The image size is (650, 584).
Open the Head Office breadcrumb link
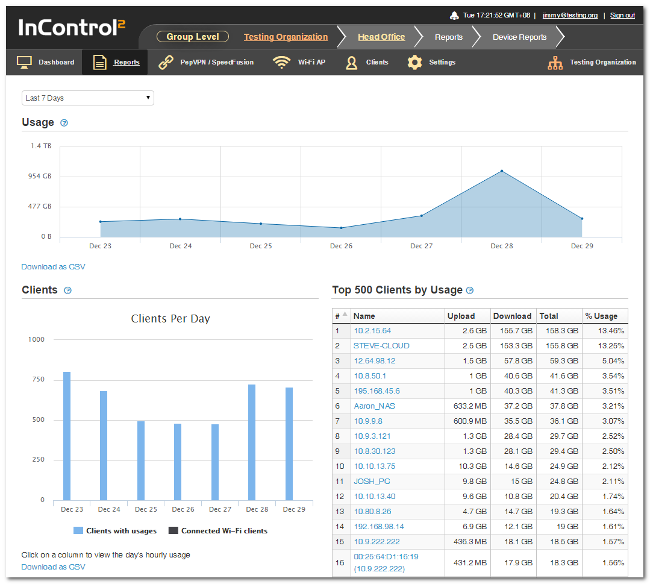tap(381, 37)
